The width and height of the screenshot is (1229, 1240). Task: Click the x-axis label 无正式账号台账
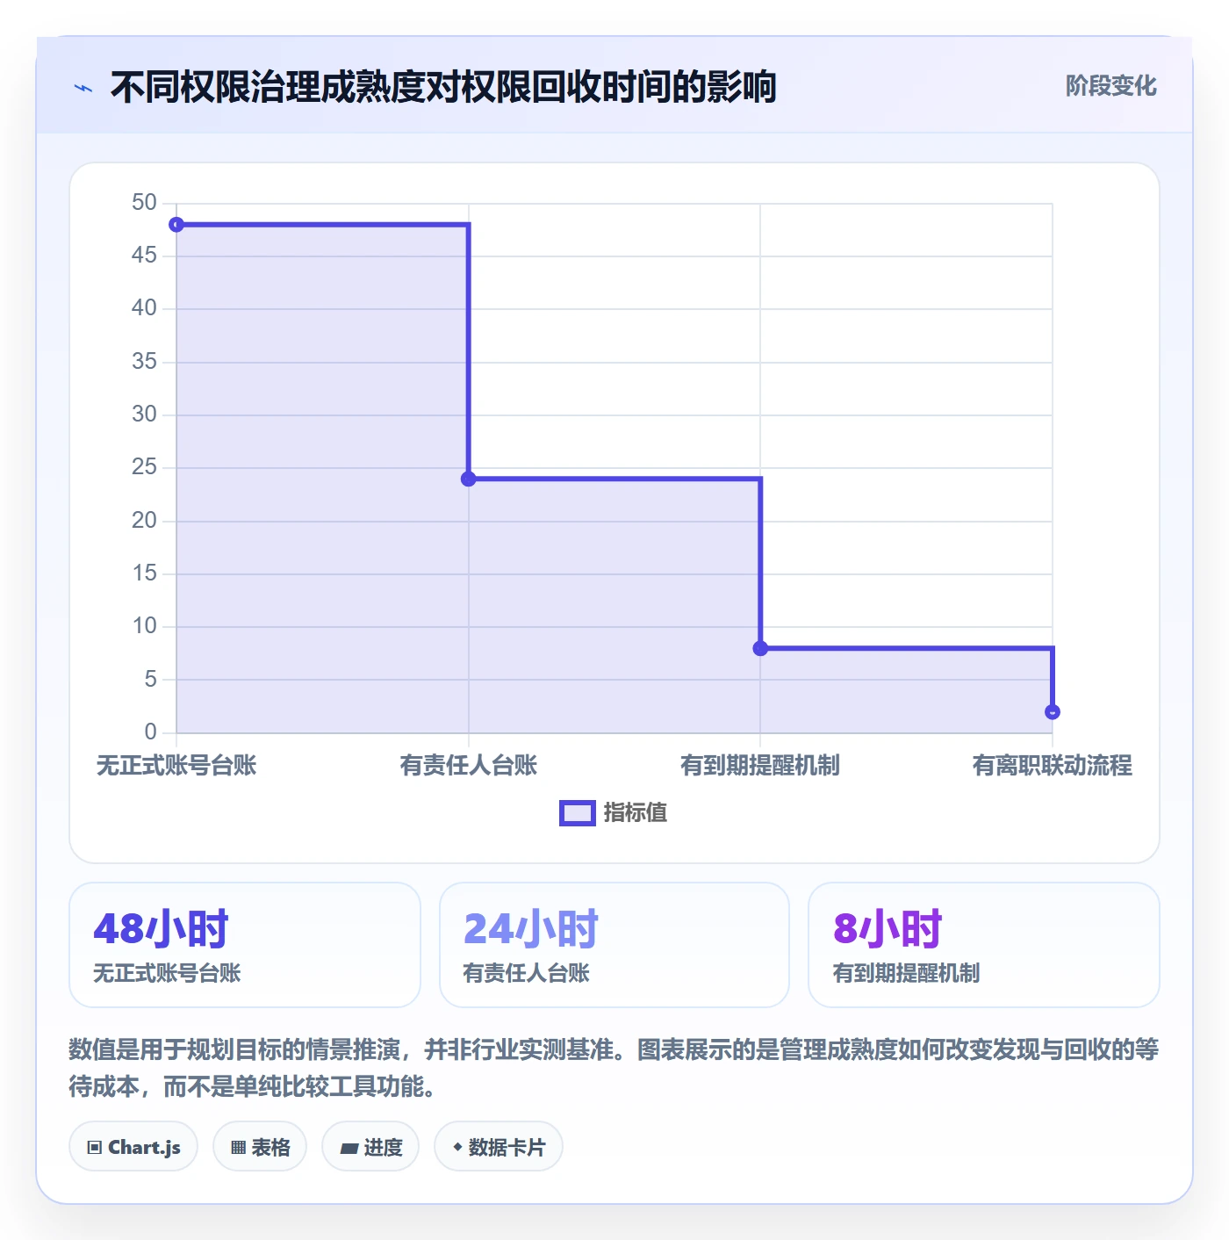pyautogui.click(x=176, y=766)
